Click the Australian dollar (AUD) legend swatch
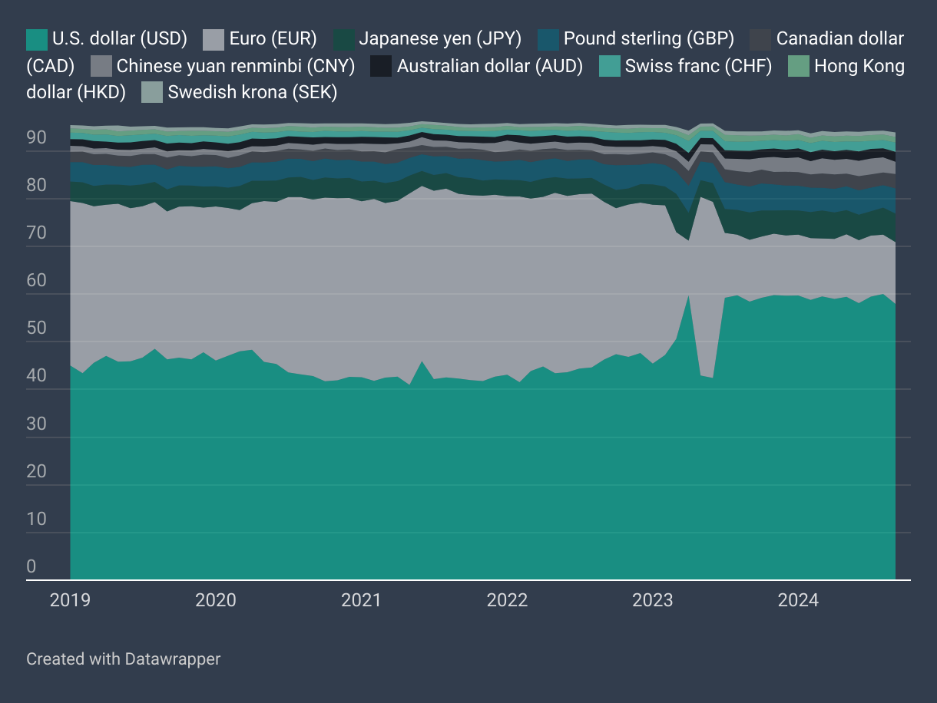The image size is (937, 703). click(382, 67)
